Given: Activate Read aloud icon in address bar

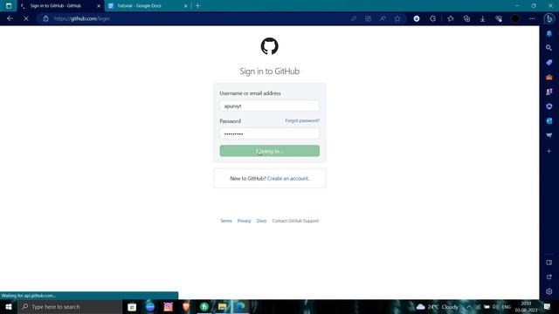Looking at the screenshot, I should click(x=383, y=18).
